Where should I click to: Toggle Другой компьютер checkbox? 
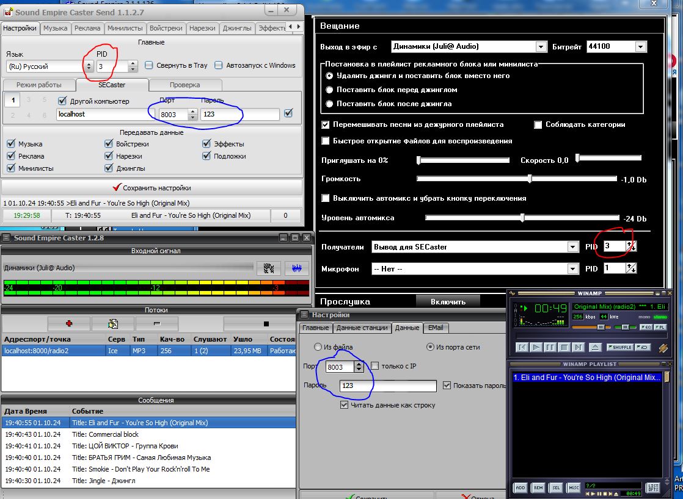(62, 101)
